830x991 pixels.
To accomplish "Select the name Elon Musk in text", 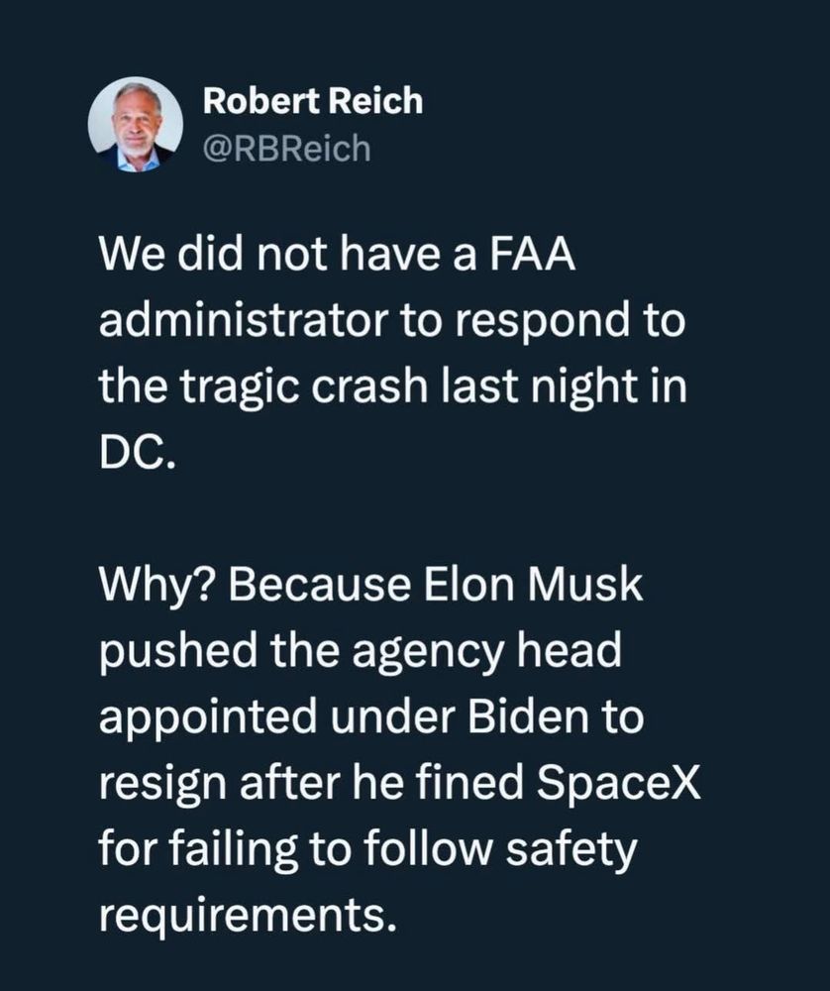I will 533,584.
